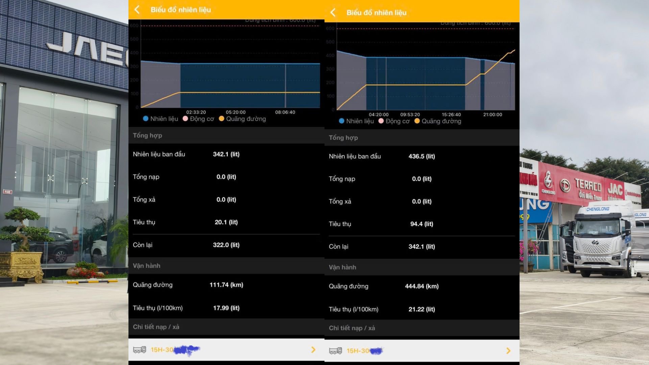
Task: Click truck icon beside right 15H-30 plate
Action: 335,351
